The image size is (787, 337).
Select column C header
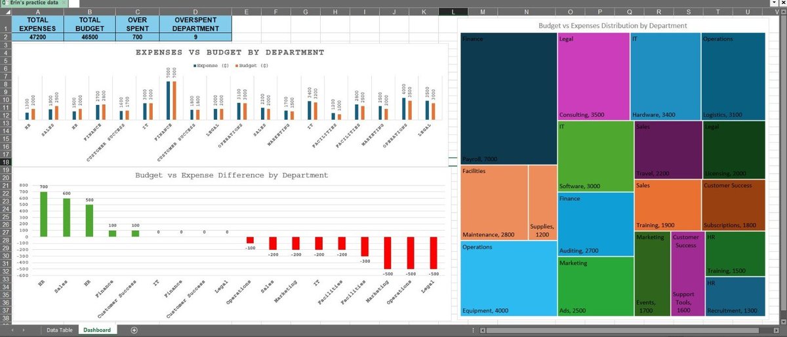(137, 12)
